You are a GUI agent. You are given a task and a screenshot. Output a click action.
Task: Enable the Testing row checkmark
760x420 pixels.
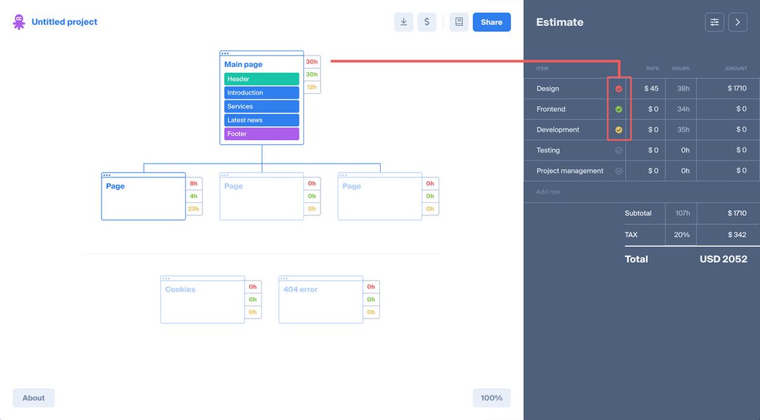tap(619, 151)
